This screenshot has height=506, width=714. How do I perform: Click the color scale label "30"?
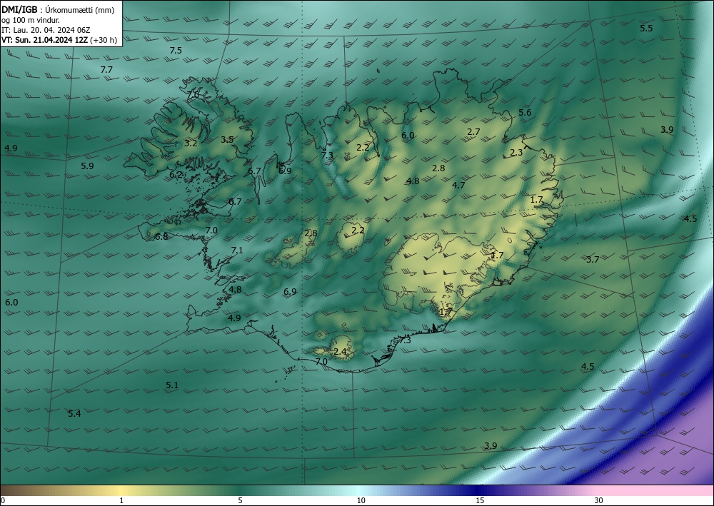click(599, 500)
